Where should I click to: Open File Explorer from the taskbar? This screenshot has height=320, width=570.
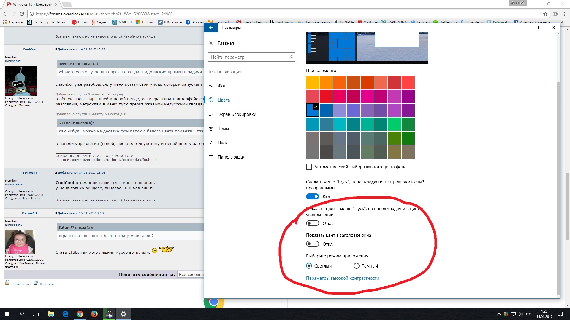click(50, 314)
